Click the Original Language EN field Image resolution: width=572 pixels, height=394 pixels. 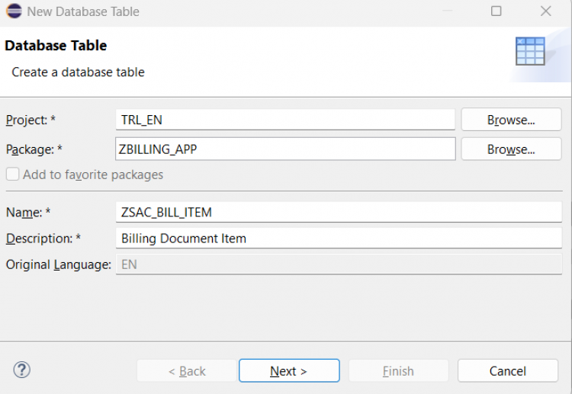[x=339, y=264]
